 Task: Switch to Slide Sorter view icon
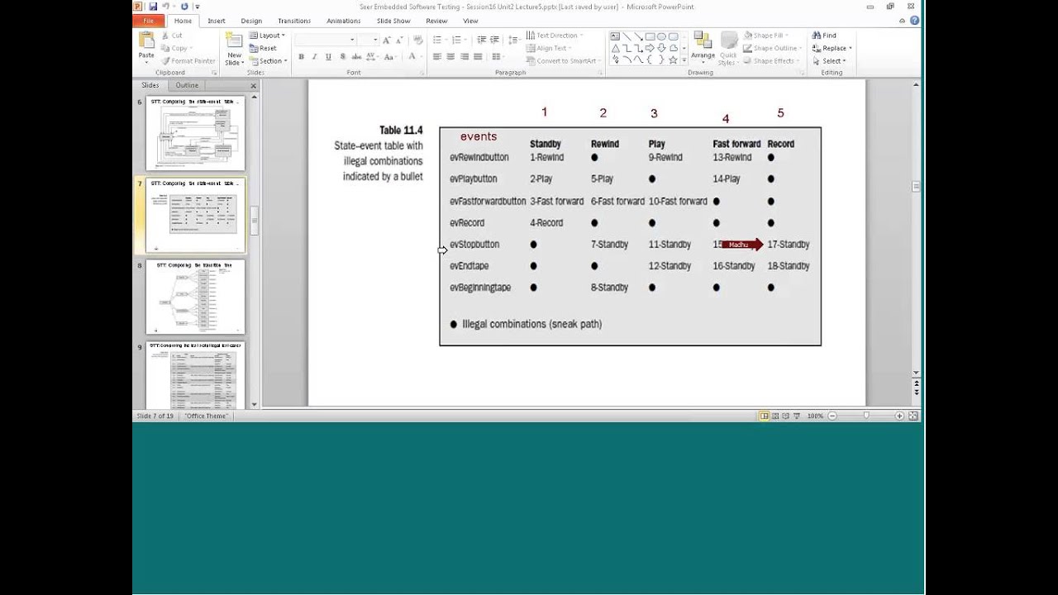coord(774,416)
